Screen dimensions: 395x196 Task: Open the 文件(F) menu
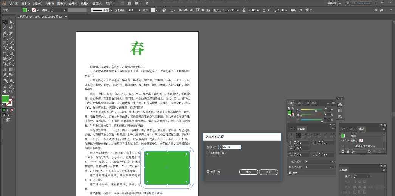[x=14, y=3]
